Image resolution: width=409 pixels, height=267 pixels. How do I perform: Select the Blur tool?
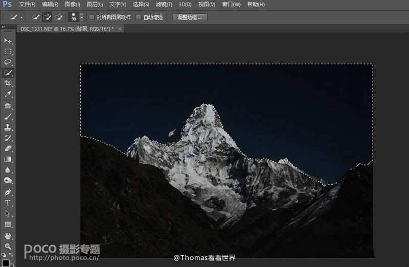pyautogui.click(x=8, y=170)
